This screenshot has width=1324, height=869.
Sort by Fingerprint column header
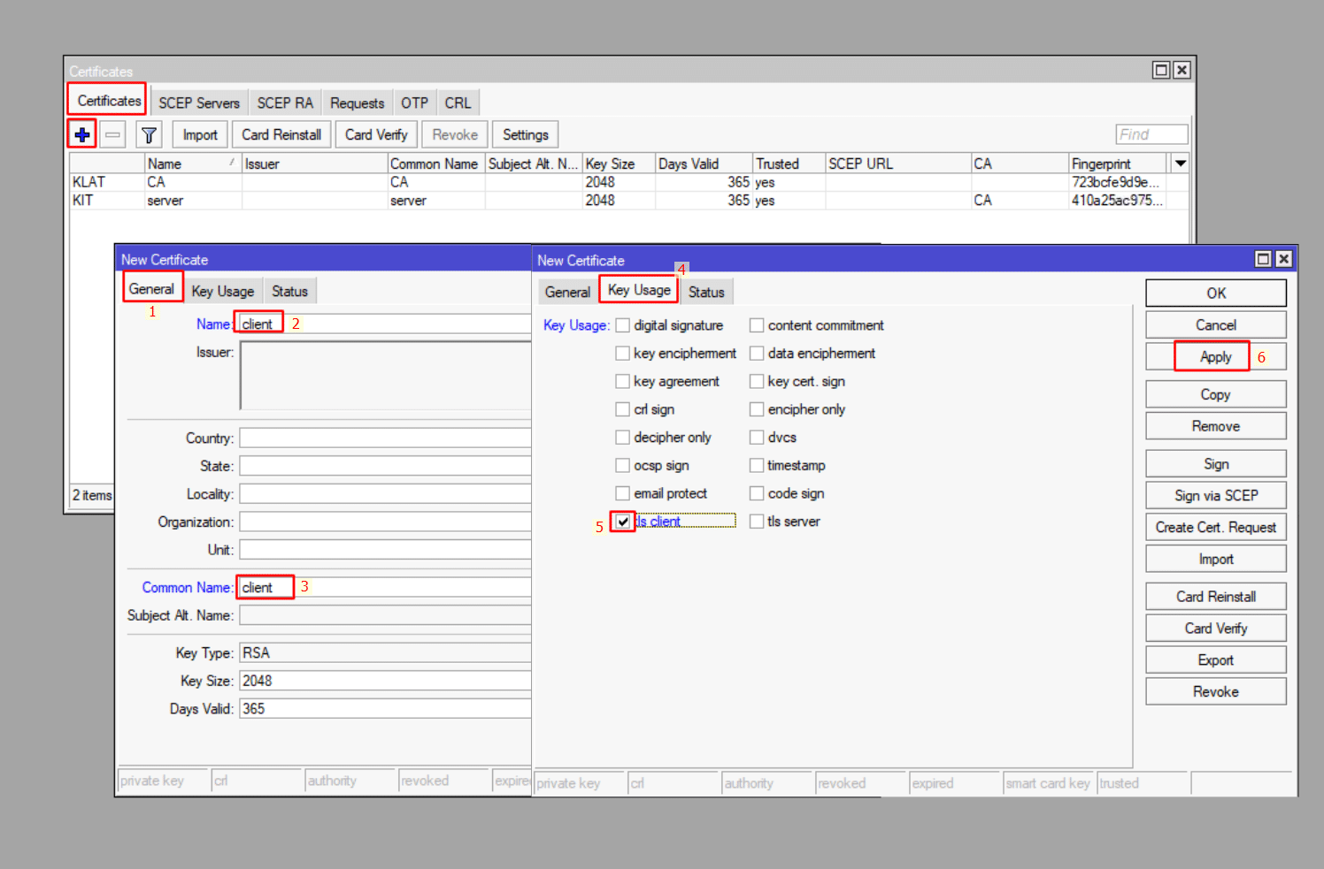(1118, 164)
